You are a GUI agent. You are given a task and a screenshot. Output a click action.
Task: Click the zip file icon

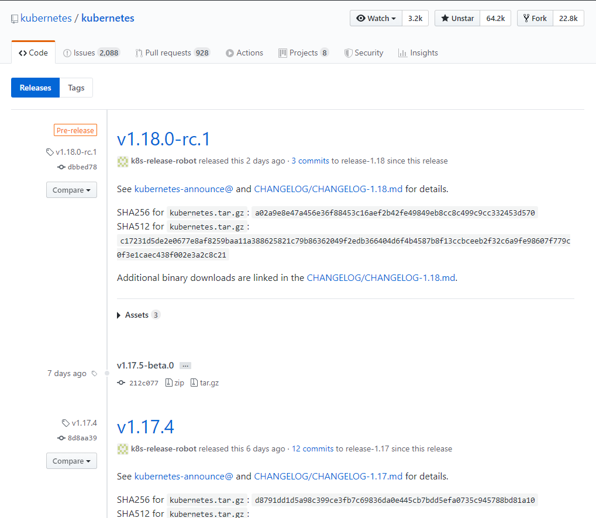pyautogui.click(x=169, y=383)
